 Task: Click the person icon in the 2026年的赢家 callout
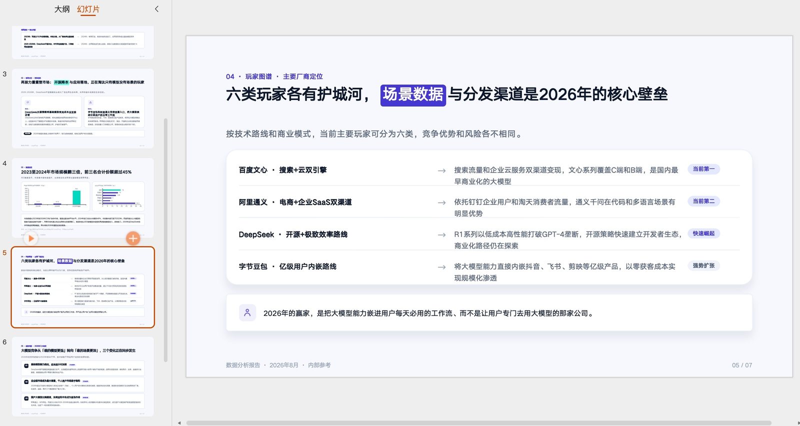point(247,313)
